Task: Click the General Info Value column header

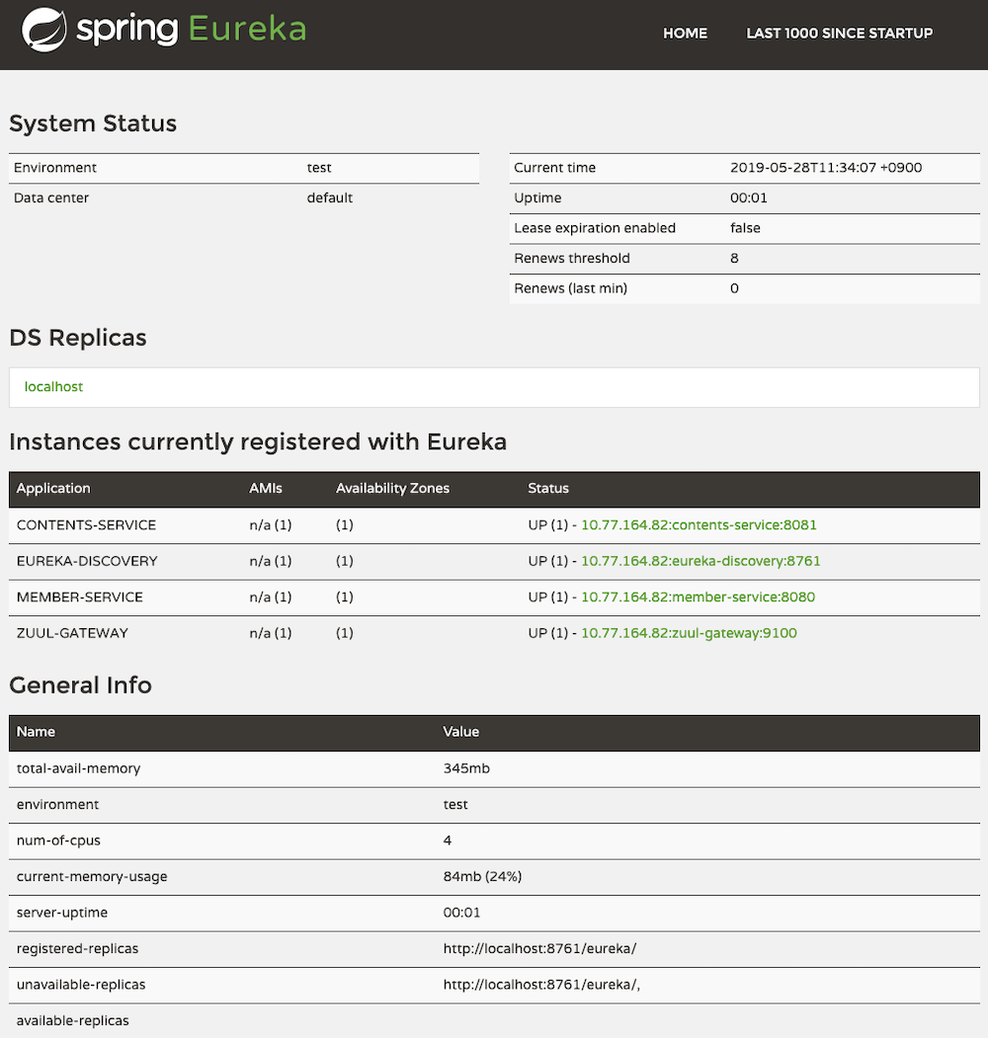Action: (460, 732)
